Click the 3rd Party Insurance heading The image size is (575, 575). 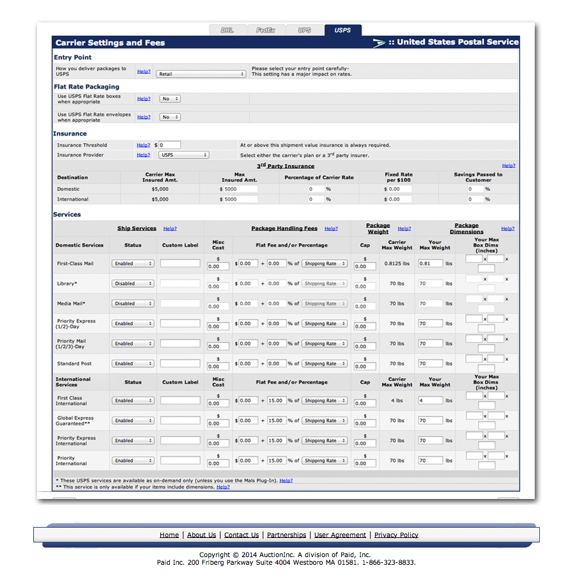(x=286, y=166)
